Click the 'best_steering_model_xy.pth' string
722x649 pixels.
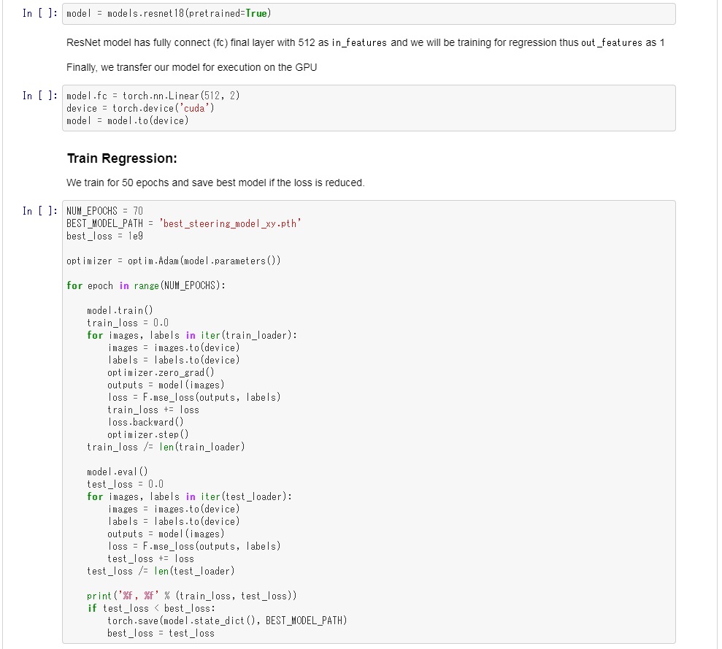pos(230,224)
